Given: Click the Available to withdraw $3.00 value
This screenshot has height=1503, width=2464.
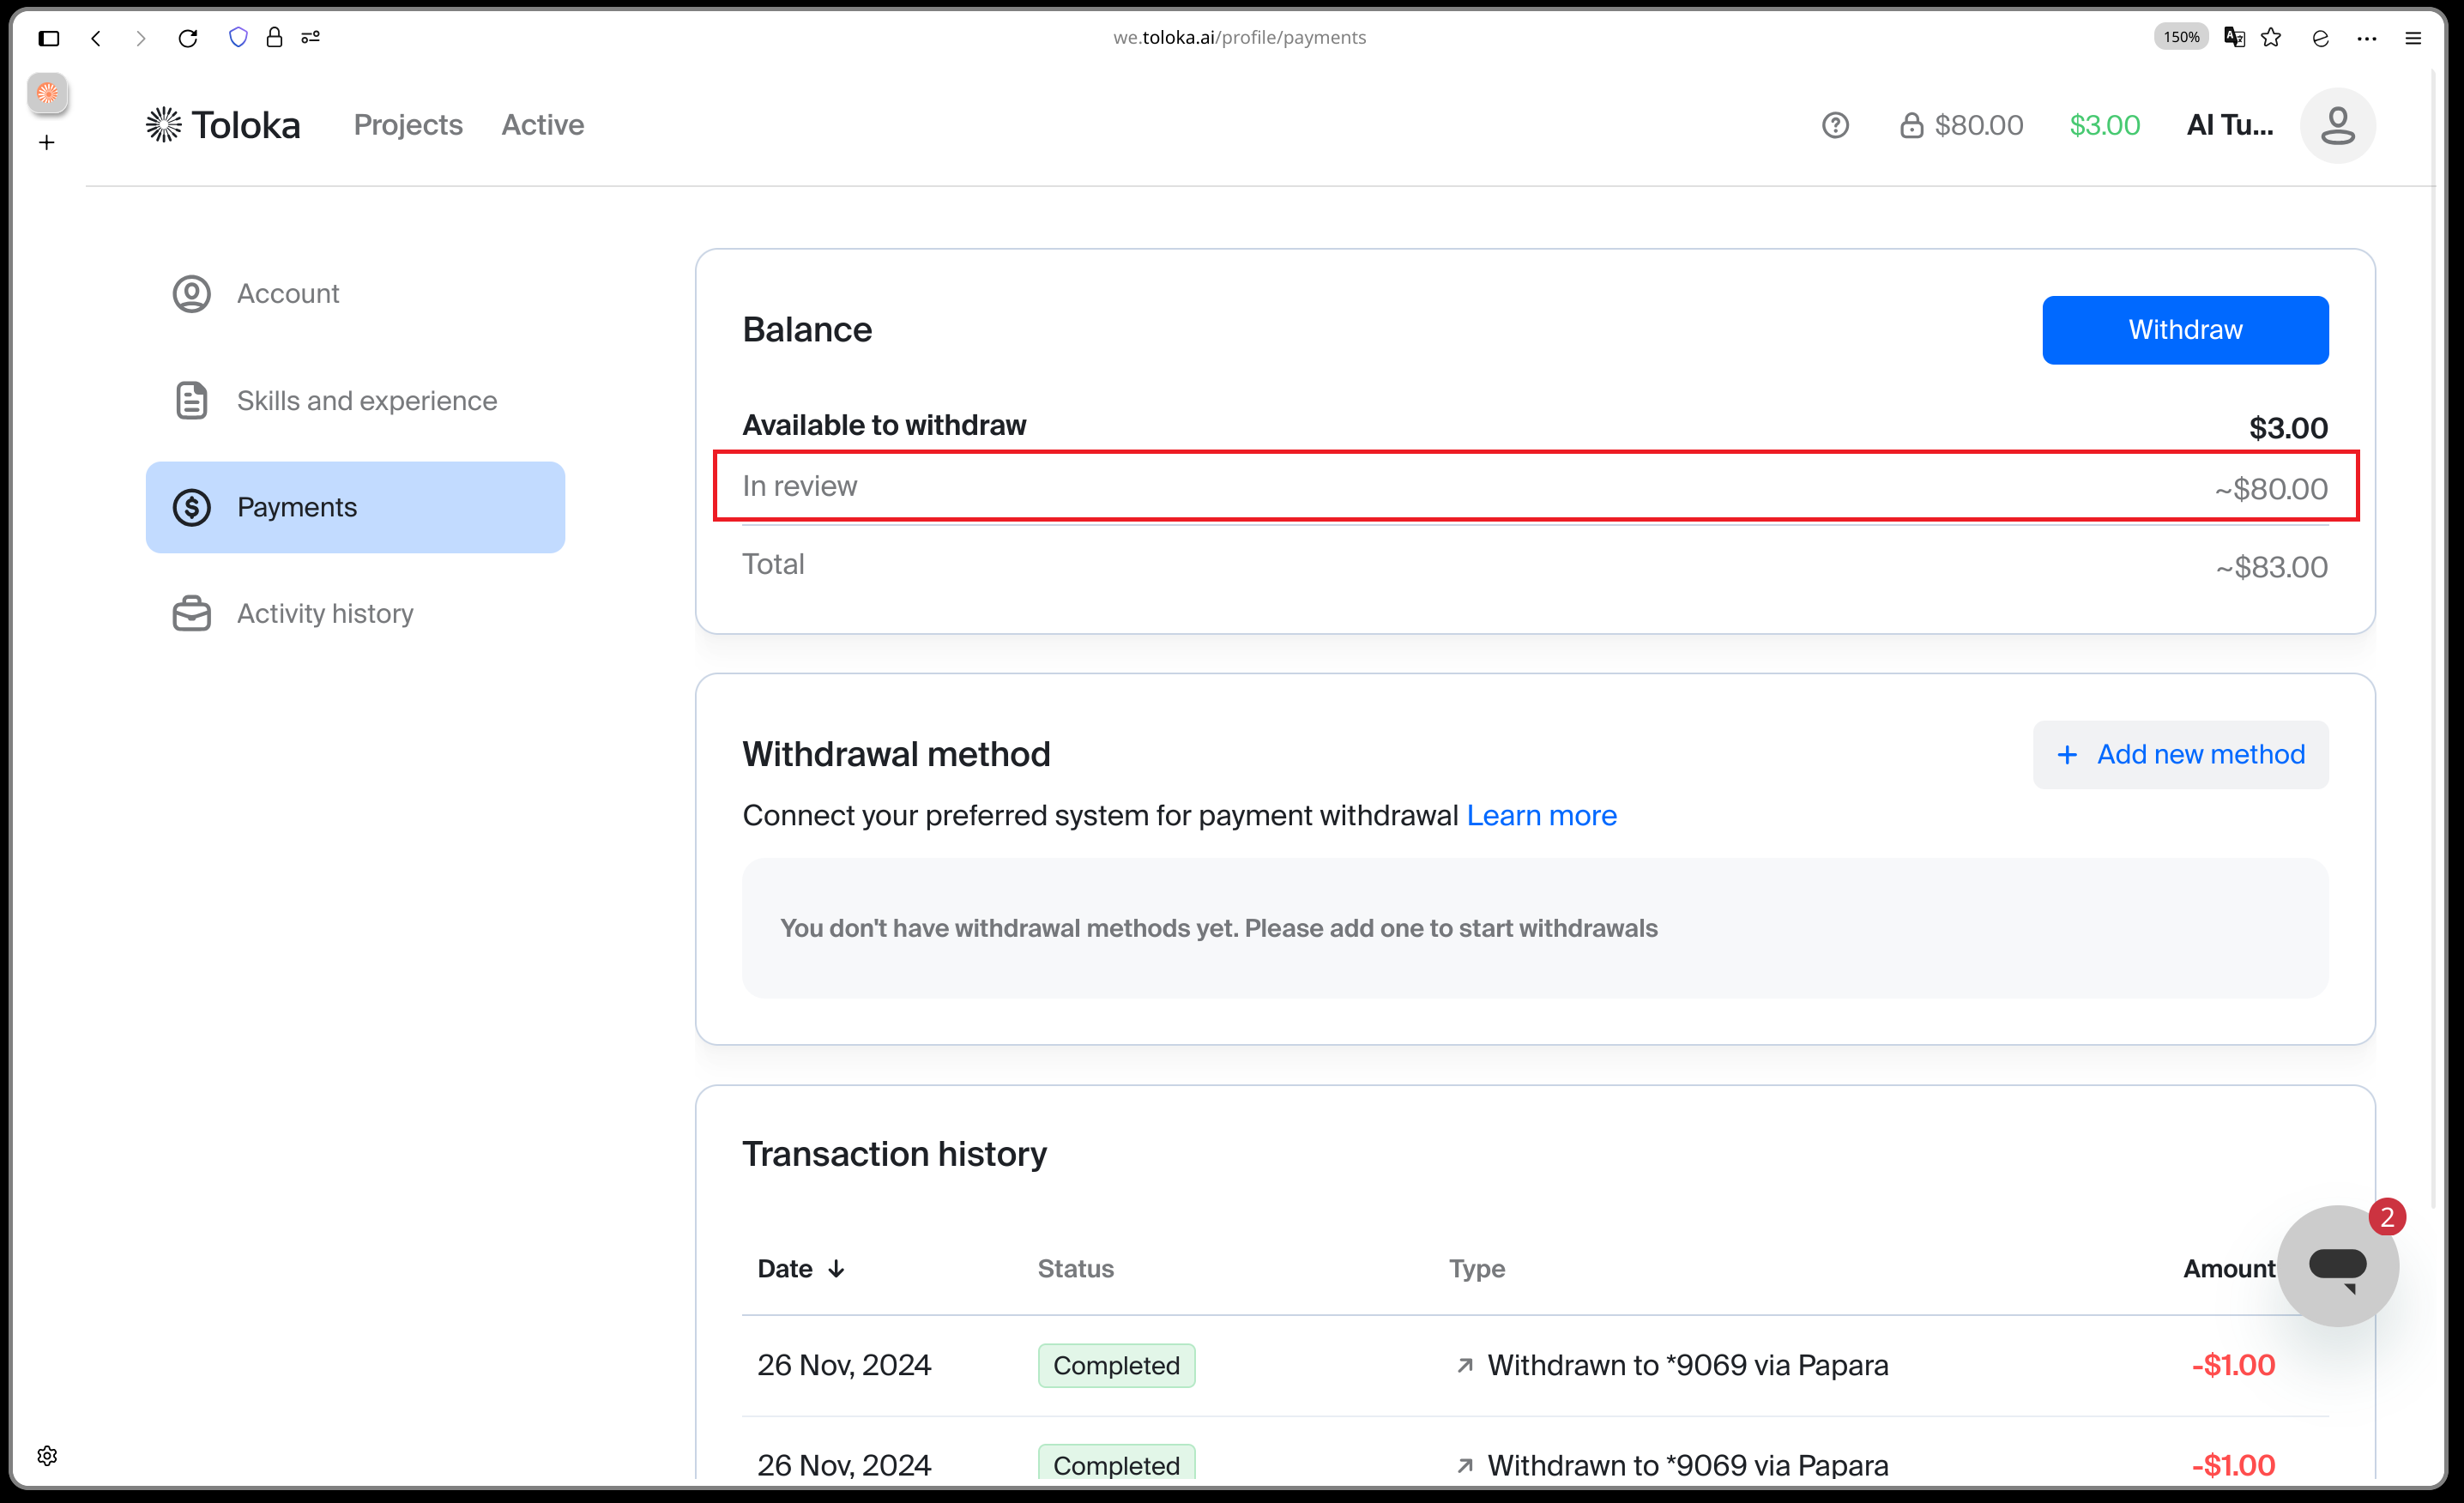Looking at the screenshot, I should tap(2287, 428).
